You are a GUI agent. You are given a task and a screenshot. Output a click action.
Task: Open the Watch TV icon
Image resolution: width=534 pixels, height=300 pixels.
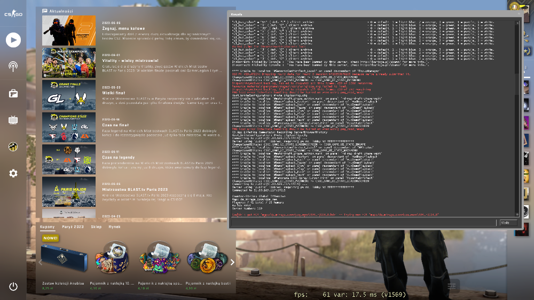pos(13,120)
